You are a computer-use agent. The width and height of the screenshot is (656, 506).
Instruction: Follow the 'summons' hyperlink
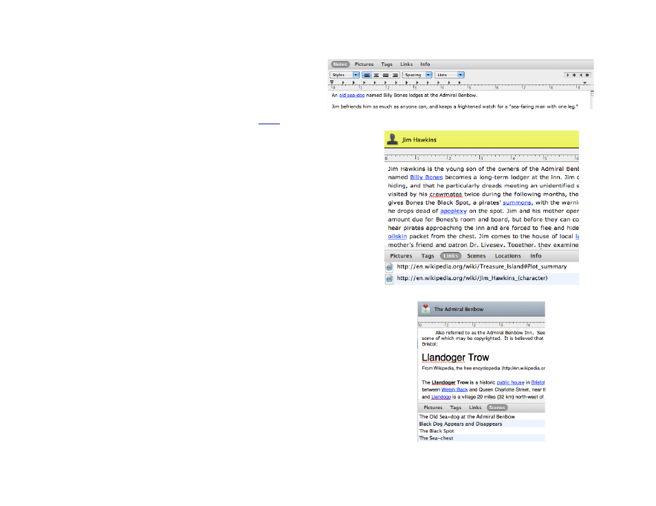(x=516, y=203)
